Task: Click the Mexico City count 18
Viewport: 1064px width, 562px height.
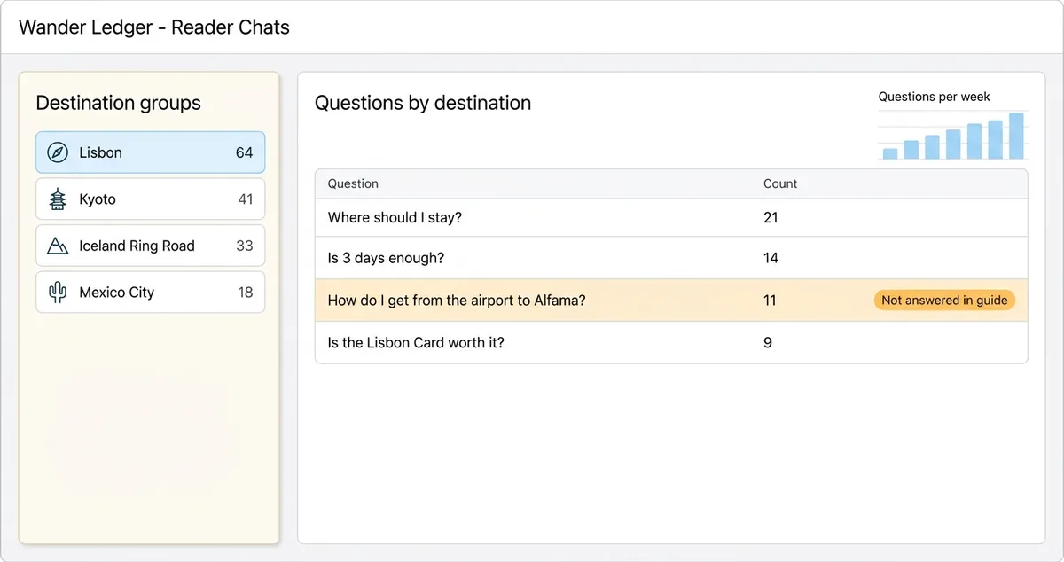Action: tap(246, 293)
